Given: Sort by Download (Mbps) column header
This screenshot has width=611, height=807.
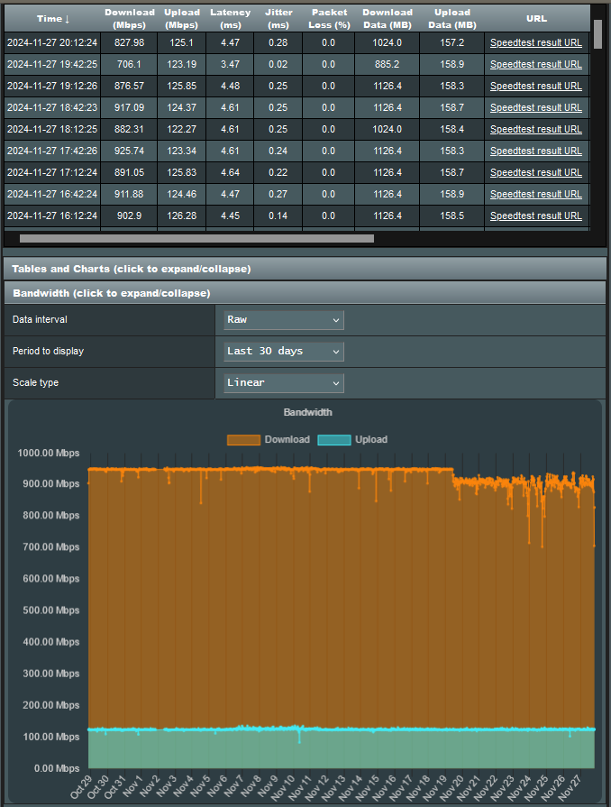Looking at the screenshot, I should coord(130,18).
